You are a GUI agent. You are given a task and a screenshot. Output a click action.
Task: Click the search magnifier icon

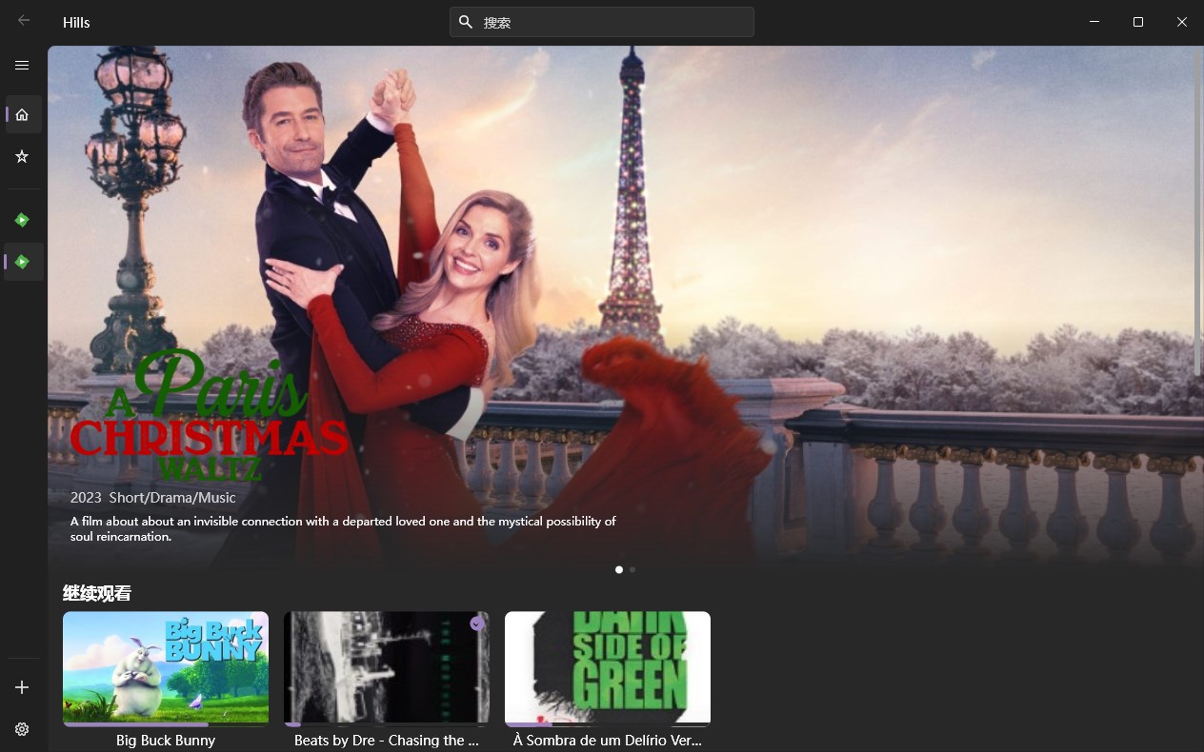tap(466, 21)
